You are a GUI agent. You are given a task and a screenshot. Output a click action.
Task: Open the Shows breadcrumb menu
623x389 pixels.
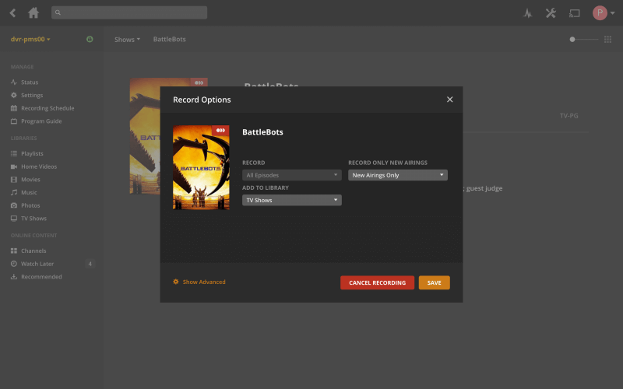(x=127, y=39)
